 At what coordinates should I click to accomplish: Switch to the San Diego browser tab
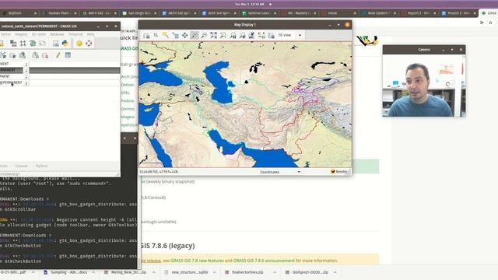click(139, 13)
